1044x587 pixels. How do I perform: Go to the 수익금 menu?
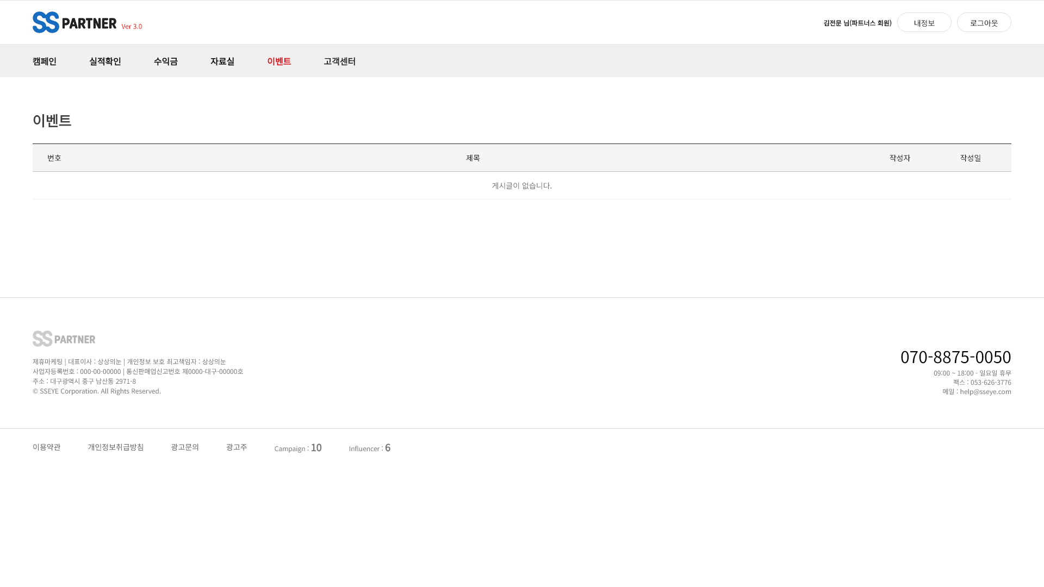(x=166, y=61)
